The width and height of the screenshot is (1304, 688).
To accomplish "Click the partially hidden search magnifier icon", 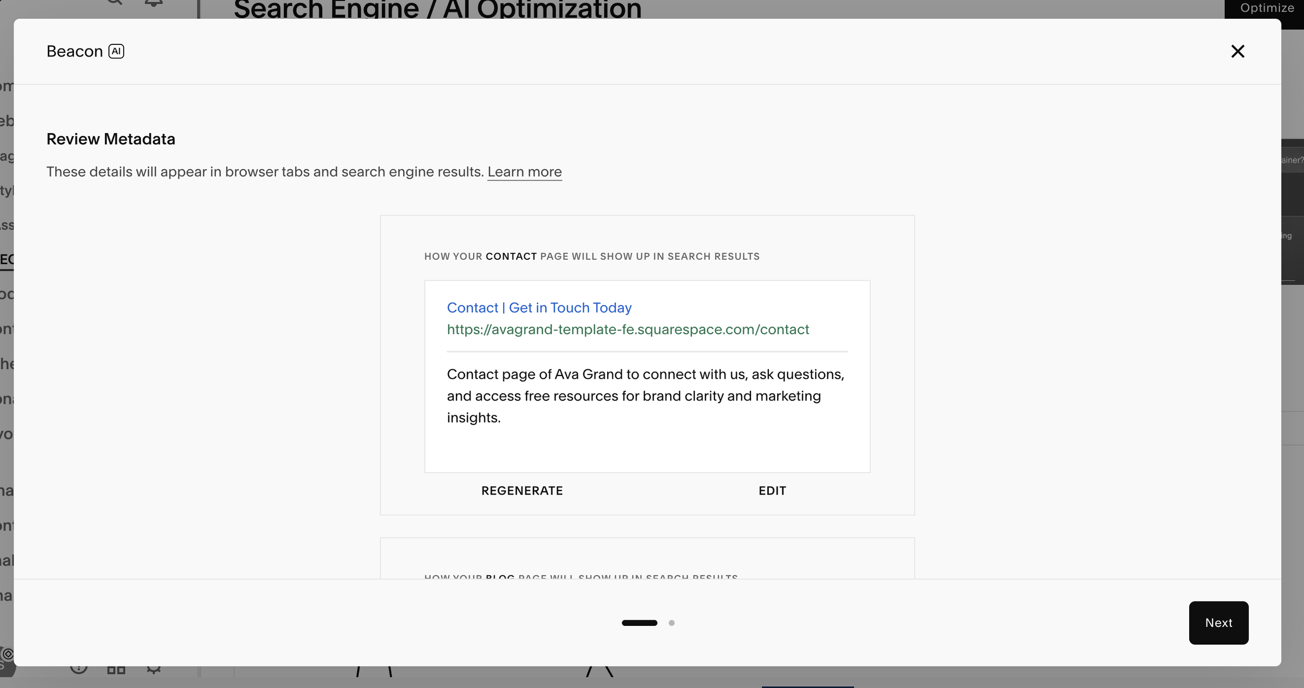I will click(114, 3).
